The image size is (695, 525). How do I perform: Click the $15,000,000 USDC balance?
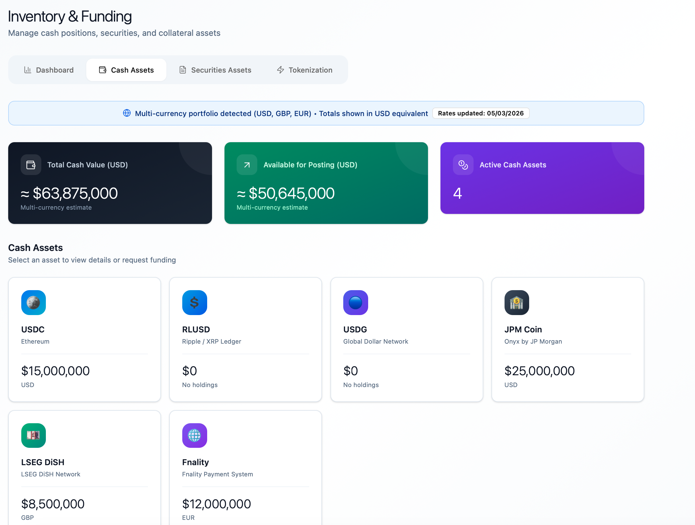tap(56, 371)
